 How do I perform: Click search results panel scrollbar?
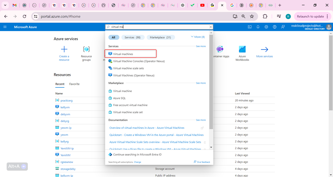(211, 82)
